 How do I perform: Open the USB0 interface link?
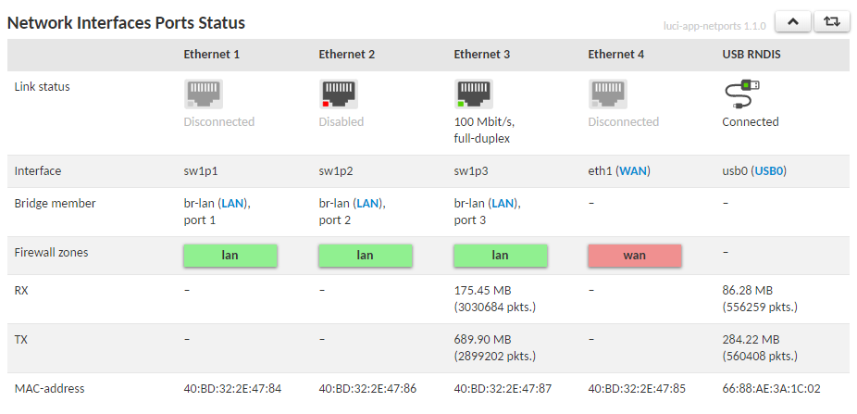point(770,171)
